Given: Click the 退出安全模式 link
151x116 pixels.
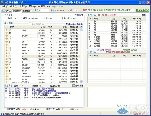Looking at the screenshot, I should (142, 10).
